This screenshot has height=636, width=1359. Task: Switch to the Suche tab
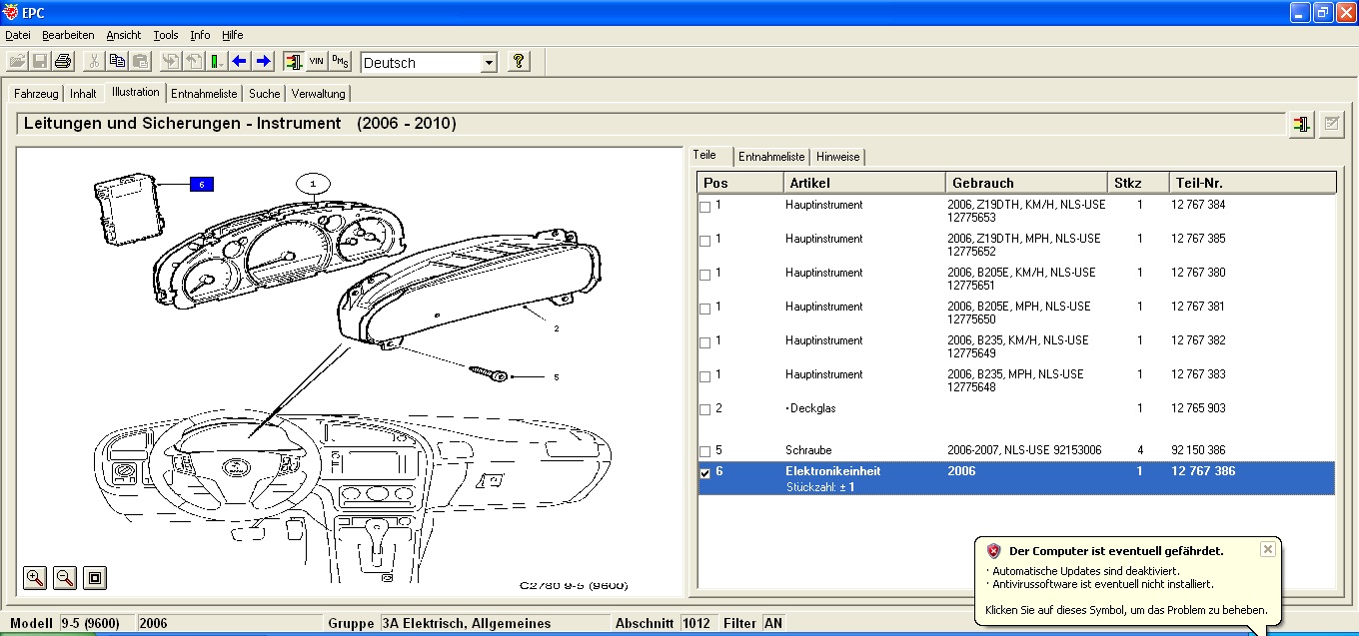[x=265, y=94]
